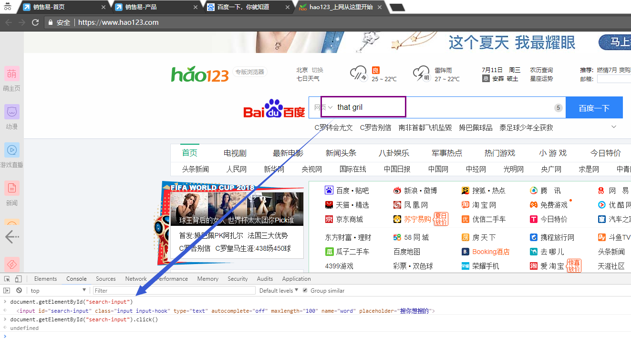Open the 星座运势 link
The width and height of the screenshot is (631, 339).
(541, 78)
